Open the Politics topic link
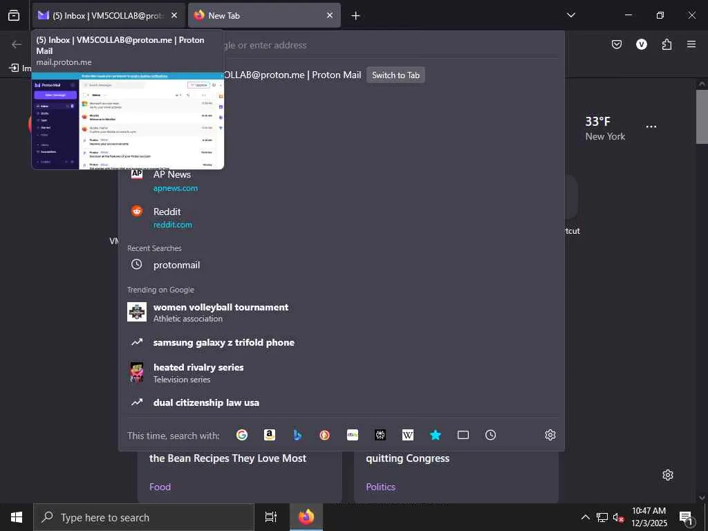This screenshot has width=708, height=531. tap(381, 487)
